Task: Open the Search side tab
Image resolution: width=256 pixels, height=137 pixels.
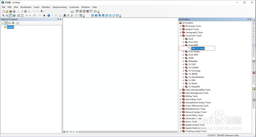Action: (x=254, y=104)
